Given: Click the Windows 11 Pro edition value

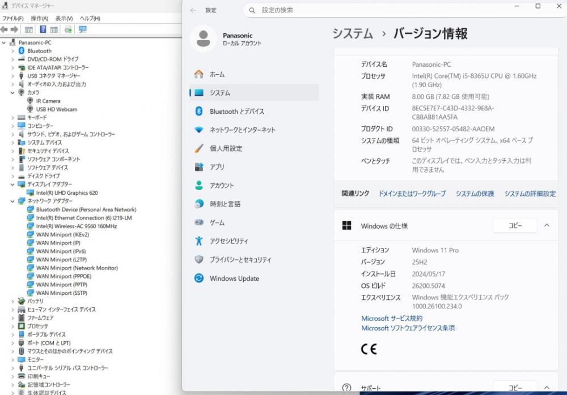Looking at the screenshot, I should click(435, 250).
